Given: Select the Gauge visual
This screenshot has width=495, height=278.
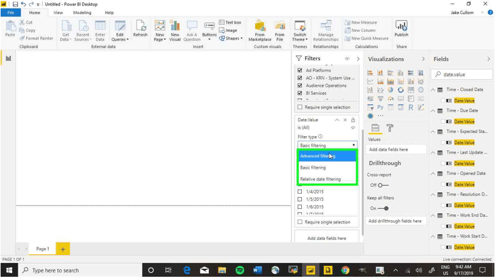Looking at the screenshot, I should click(x=391, y=98).
